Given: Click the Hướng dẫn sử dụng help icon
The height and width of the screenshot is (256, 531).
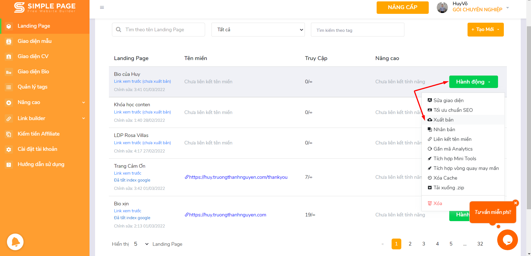Looking at the screenshot, I should pyautogui.click(x=9, y=165).
